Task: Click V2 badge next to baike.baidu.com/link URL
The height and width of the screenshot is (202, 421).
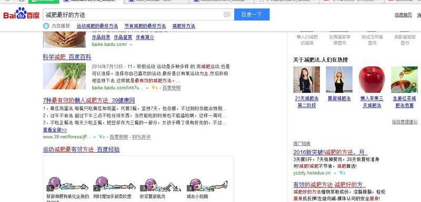Action: click(154, 88)
